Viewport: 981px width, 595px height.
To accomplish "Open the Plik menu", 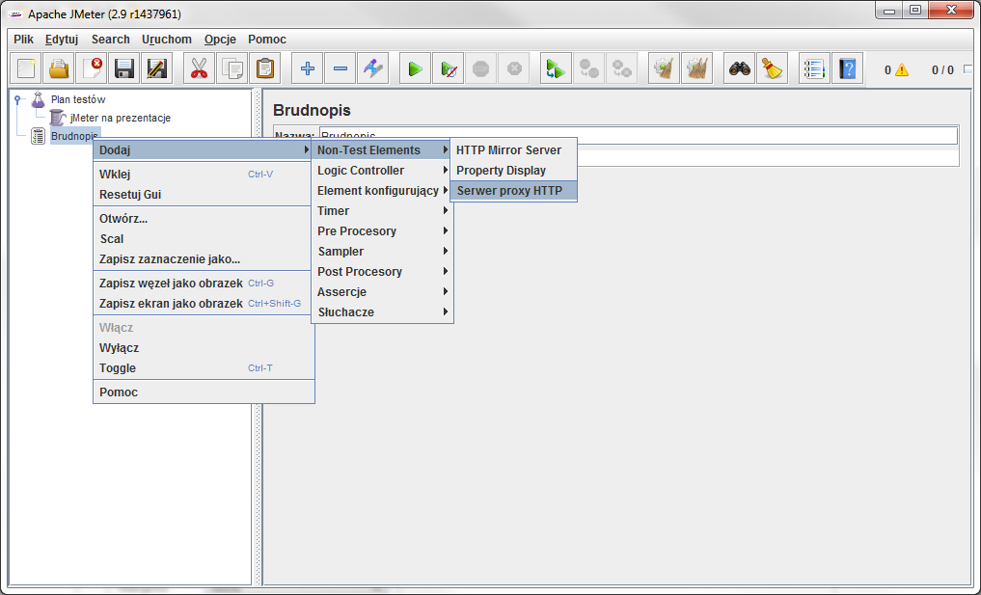I will click(24, 40).
